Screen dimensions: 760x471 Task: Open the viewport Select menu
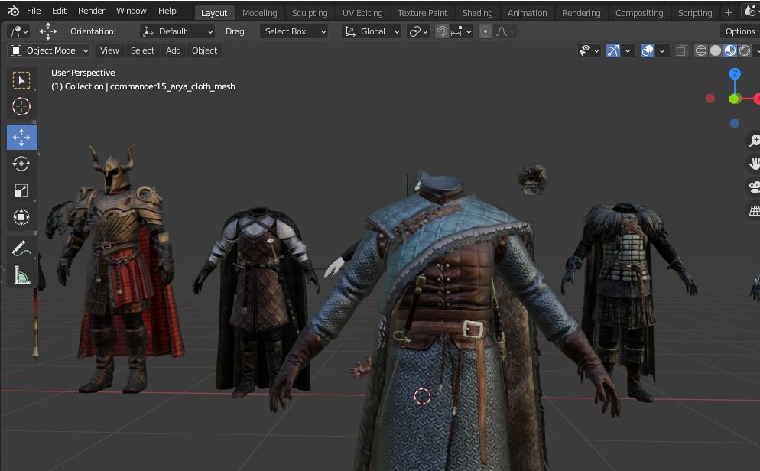[x=142, y=50]
